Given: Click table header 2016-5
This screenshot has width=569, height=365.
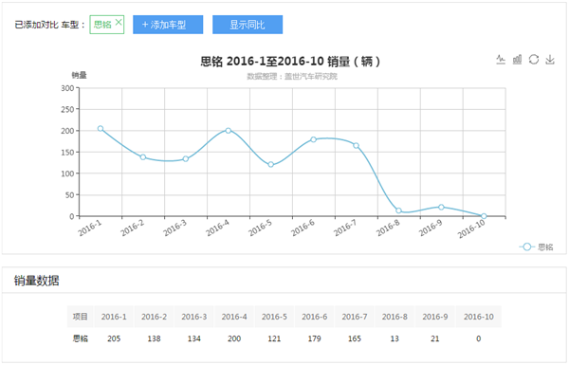Looking at the screenshot, I should point(274,317).
